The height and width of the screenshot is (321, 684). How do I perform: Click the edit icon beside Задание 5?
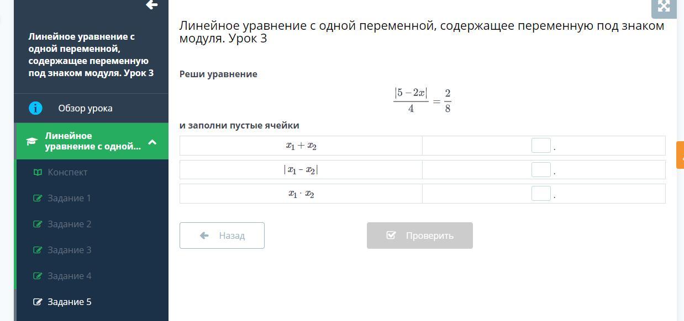click(38, 302)
